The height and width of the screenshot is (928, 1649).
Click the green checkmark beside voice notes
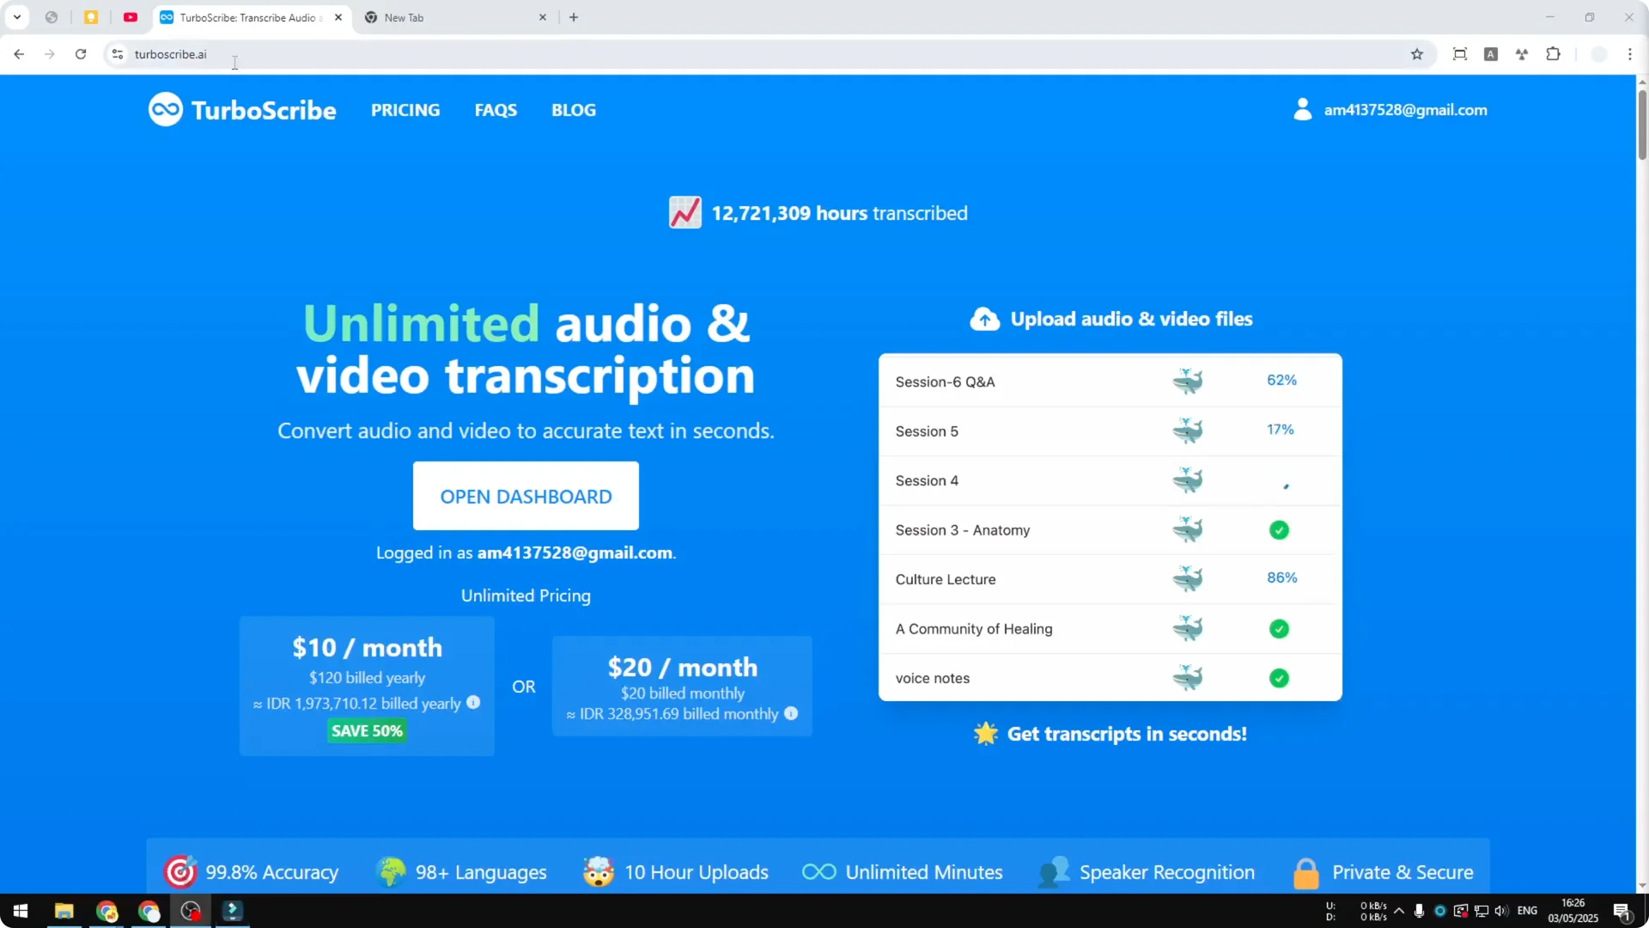point(1279,678)
